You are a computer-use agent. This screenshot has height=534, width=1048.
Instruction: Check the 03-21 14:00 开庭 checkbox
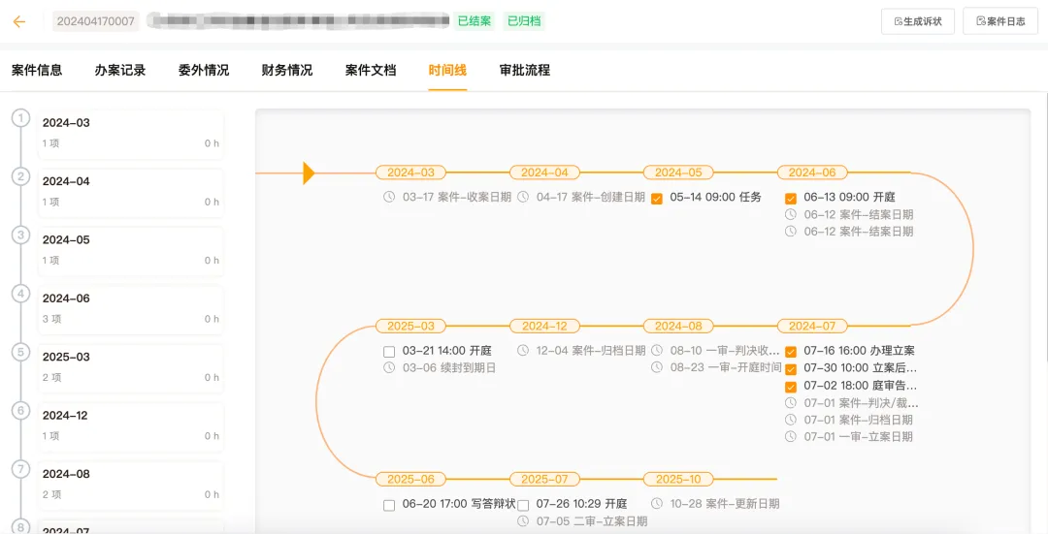tap(389, 352)
